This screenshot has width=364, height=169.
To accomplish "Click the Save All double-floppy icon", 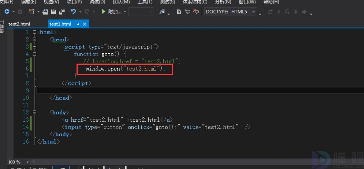I will tap(62, 11).
